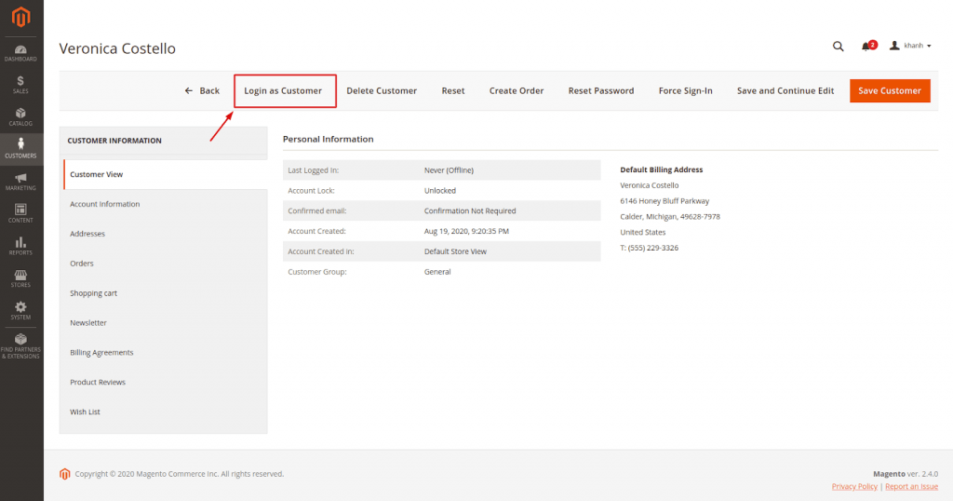
Task: Click the Magento logo in the sidebar
Action: tap(21, 17)
